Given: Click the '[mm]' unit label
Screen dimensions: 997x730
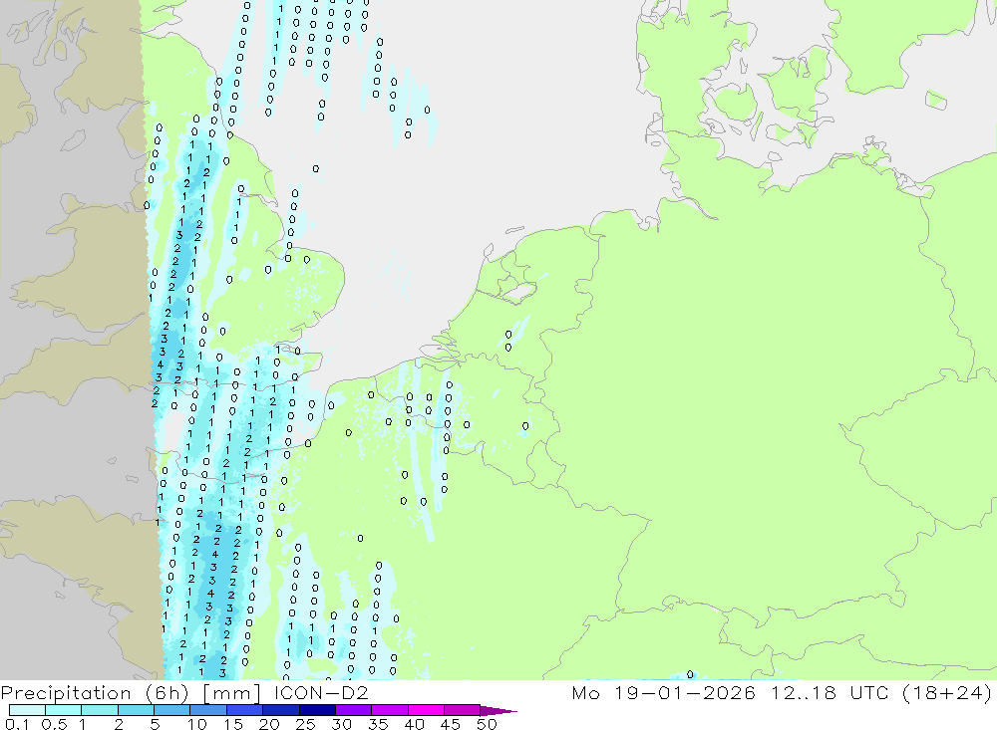Looking at the screenshot, I should pyautogui.click(x=231, y=693).
